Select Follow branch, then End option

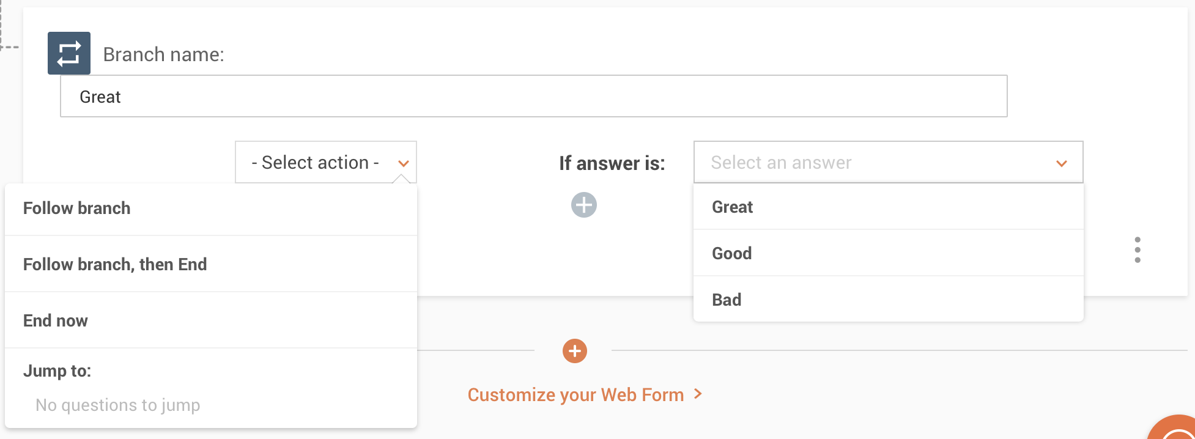(115, 265)
